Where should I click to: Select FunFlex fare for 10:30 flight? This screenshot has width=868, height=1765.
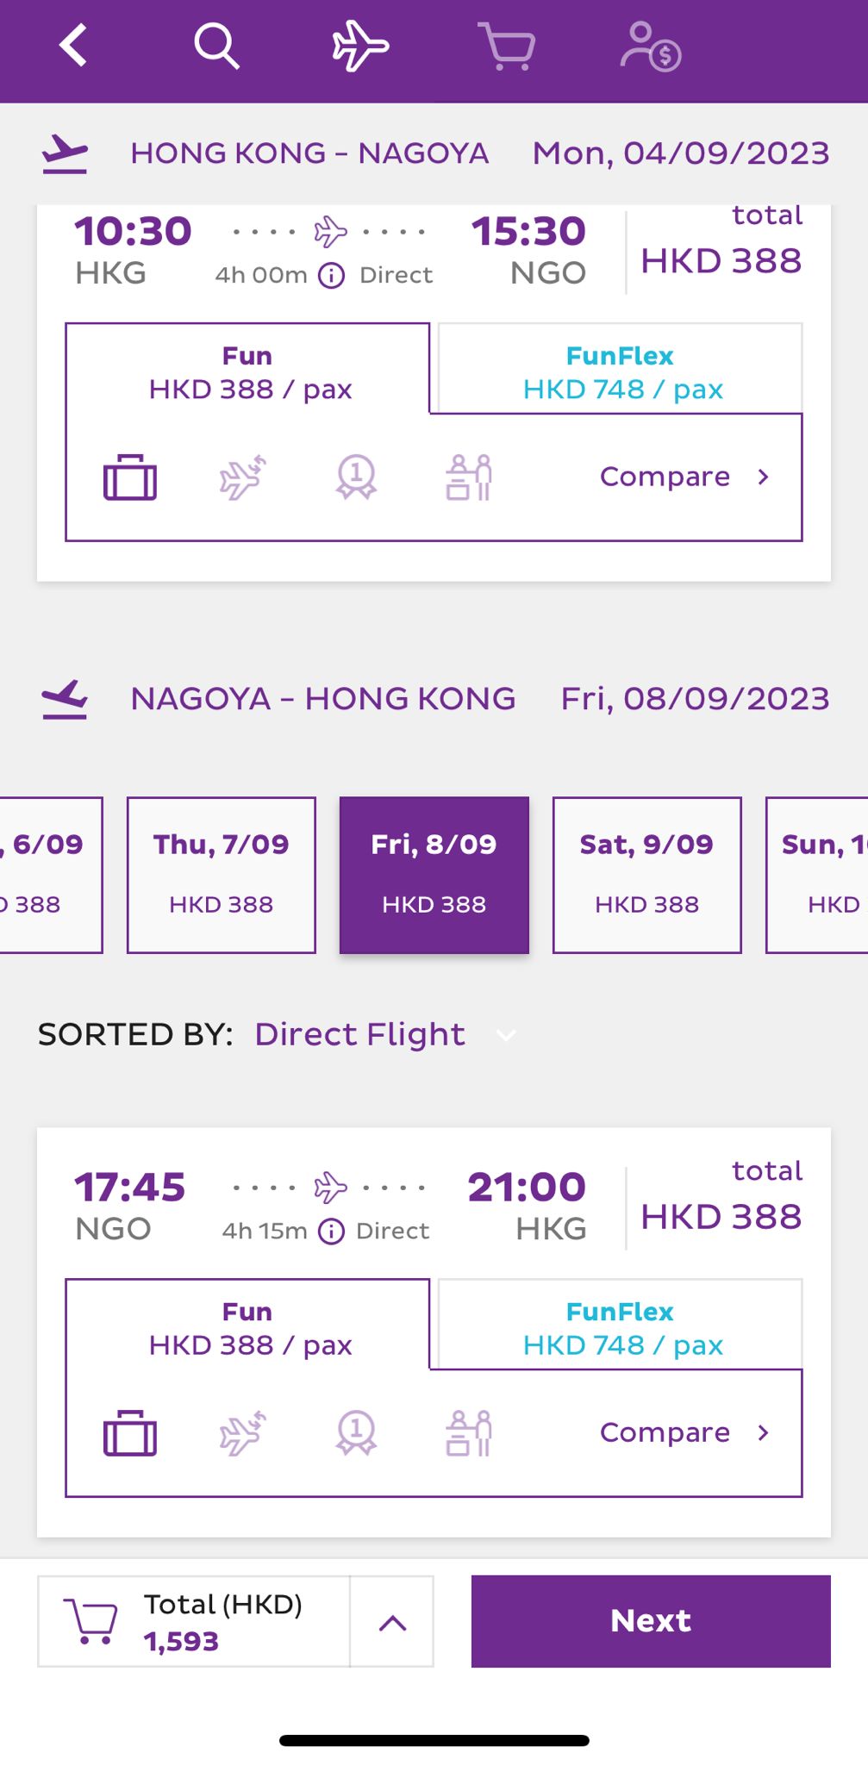pyautogui.click(x=621, y=372)
